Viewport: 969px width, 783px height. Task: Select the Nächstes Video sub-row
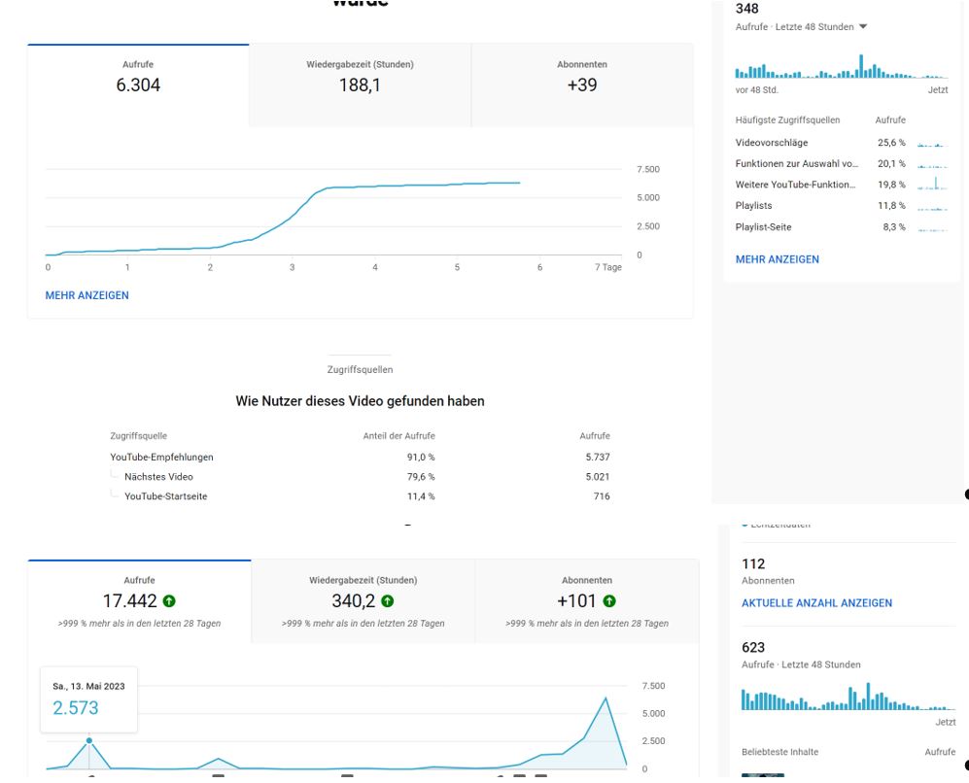[x=158, y=477]
